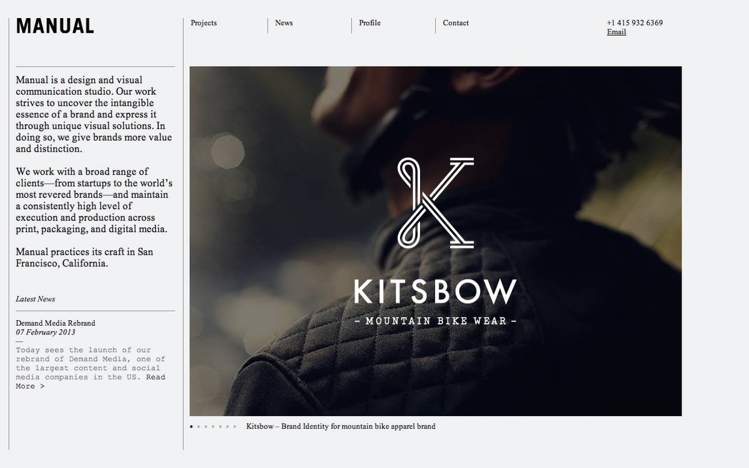Image resolution: width=749 pixels, height=468 pixels.
Task: Go to the last slideshow dot
Action: [235, 427]
